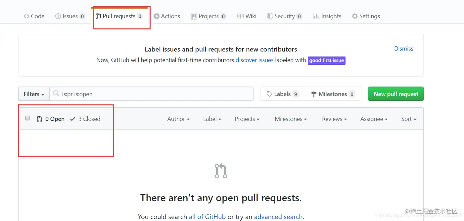Expand the Projects filter dropdown
The image size is (464, 221).
click(x=247, y=119)
